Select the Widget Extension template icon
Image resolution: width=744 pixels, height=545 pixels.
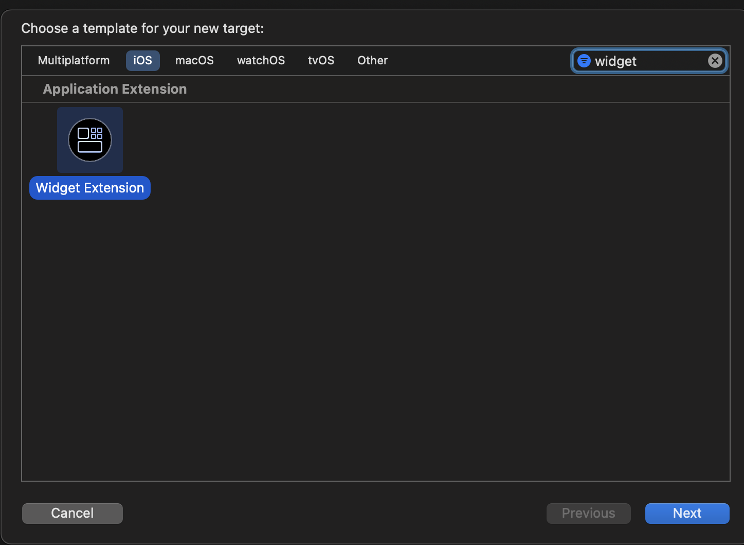click(x=90, y=140)
